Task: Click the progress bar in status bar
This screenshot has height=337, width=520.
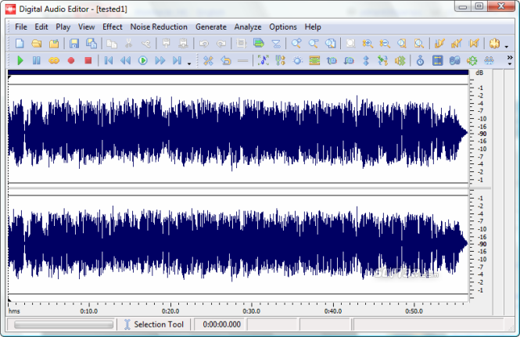Action: click(63, 324)
